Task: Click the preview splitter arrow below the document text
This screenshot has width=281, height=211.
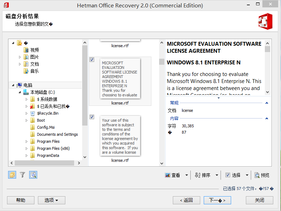Action: 218,98
